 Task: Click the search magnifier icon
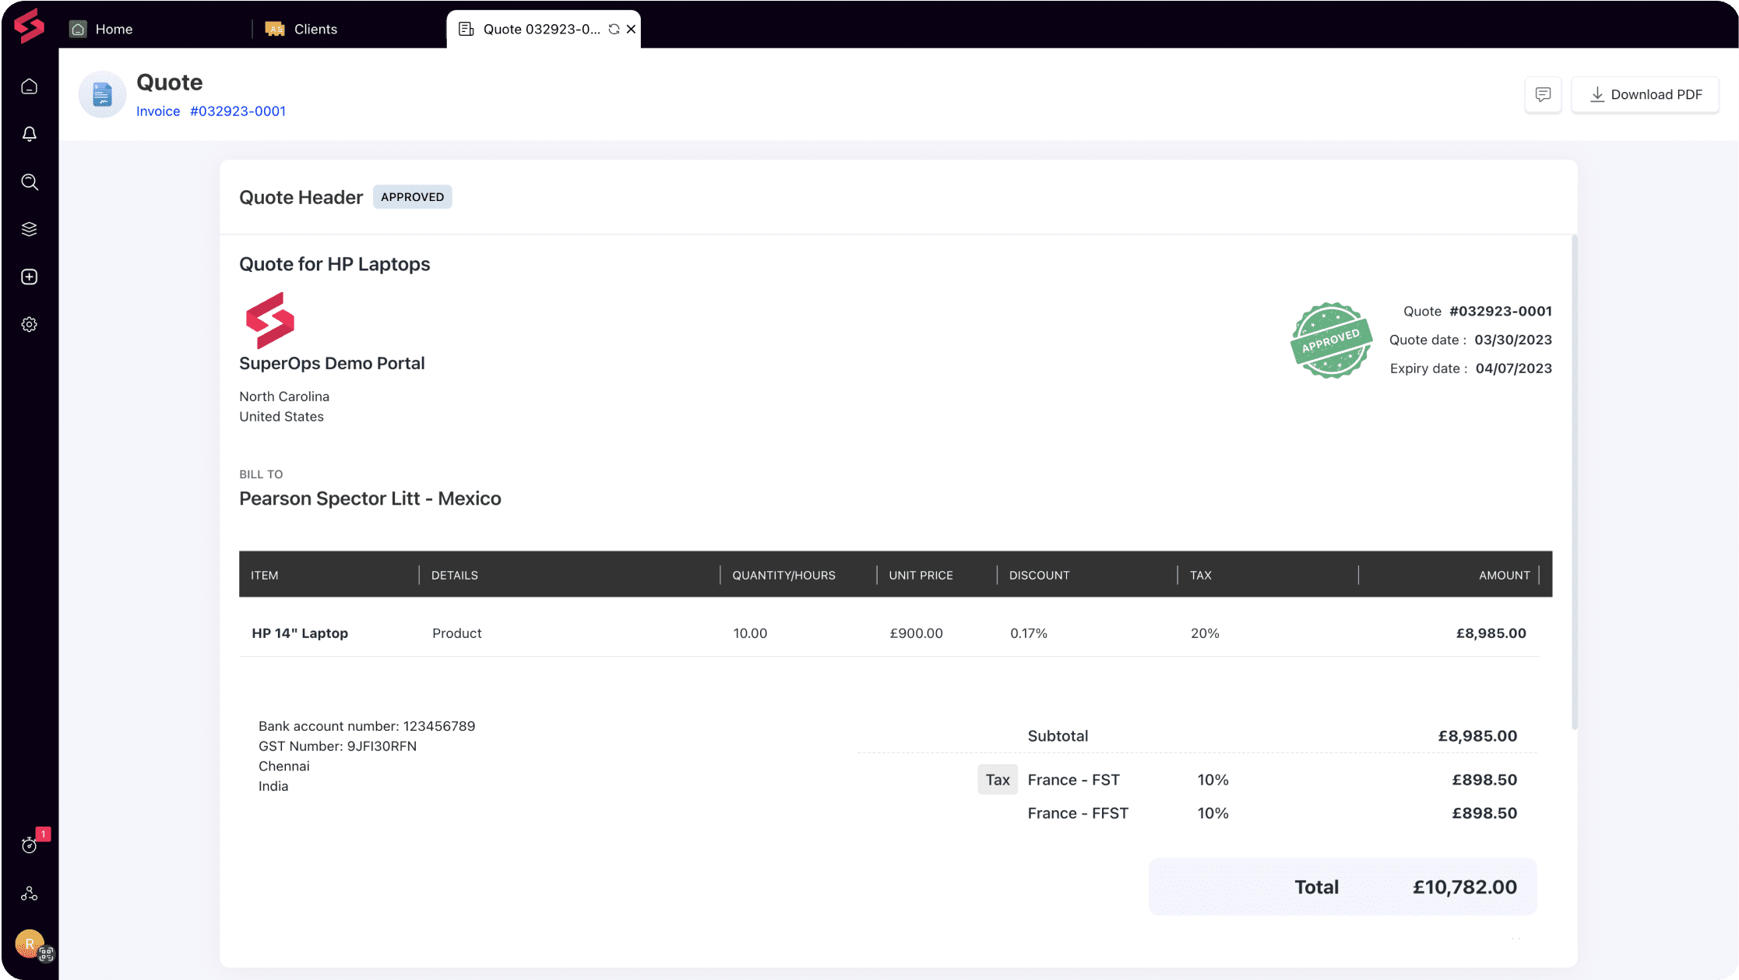(29, 182)
